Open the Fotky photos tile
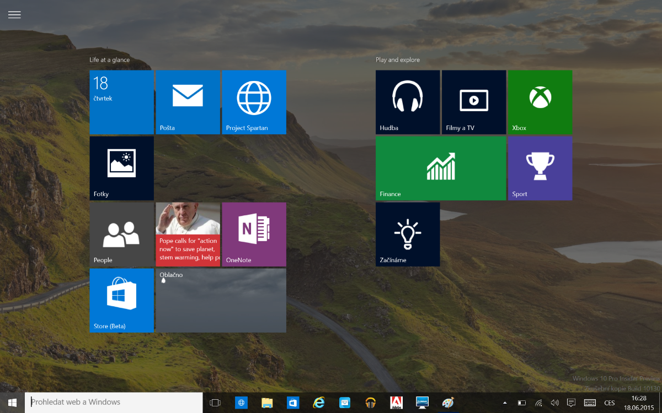 (121, 168)
